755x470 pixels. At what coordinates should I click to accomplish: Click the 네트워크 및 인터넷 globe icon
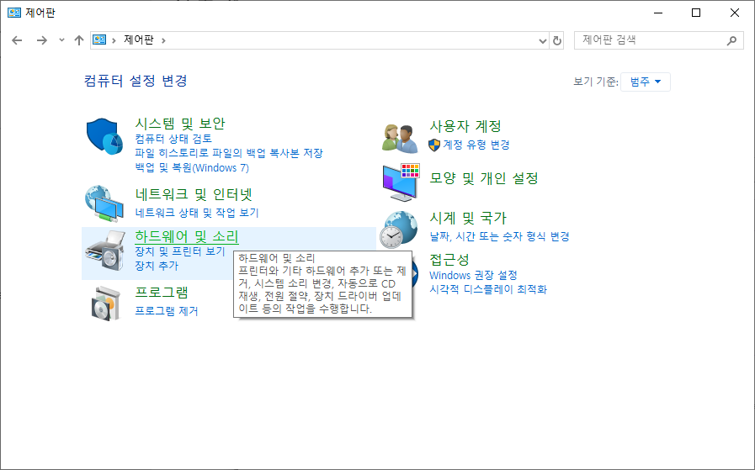pyautogui.click(x=104, y=203)
